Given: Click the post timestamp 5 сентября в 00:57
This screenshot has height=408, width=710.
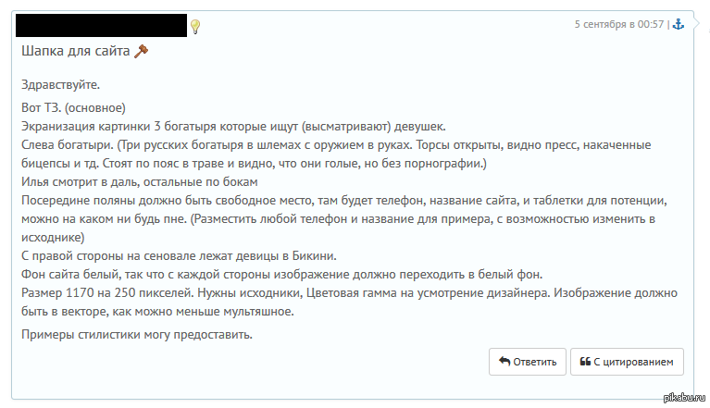Looking at the screenshot, I should pos(618,24).
